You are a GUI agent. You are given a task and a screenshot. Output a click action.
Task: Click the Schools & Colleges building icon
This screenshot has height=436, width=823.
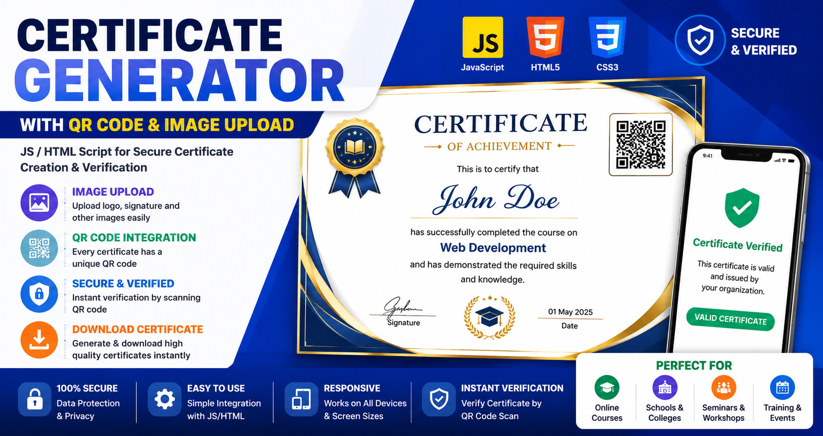(x=665, y=388)
